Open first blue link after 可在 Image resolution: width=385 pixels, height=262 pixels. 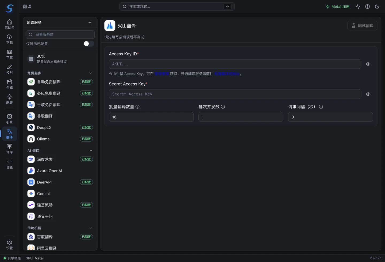pos(162,74)
